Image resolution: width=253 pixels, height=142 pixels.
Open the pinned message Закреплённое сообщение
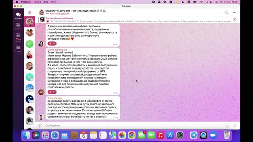pos(136,20)
